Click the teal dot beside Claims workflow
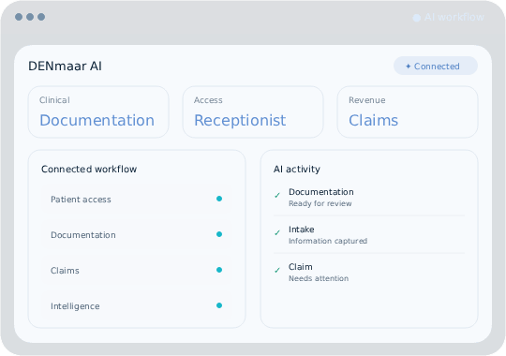 pos(219,270)
